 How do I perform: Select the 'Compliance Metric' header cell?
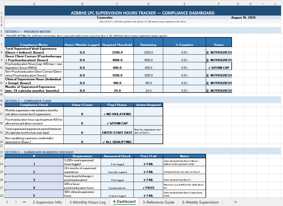coord(34,42)
